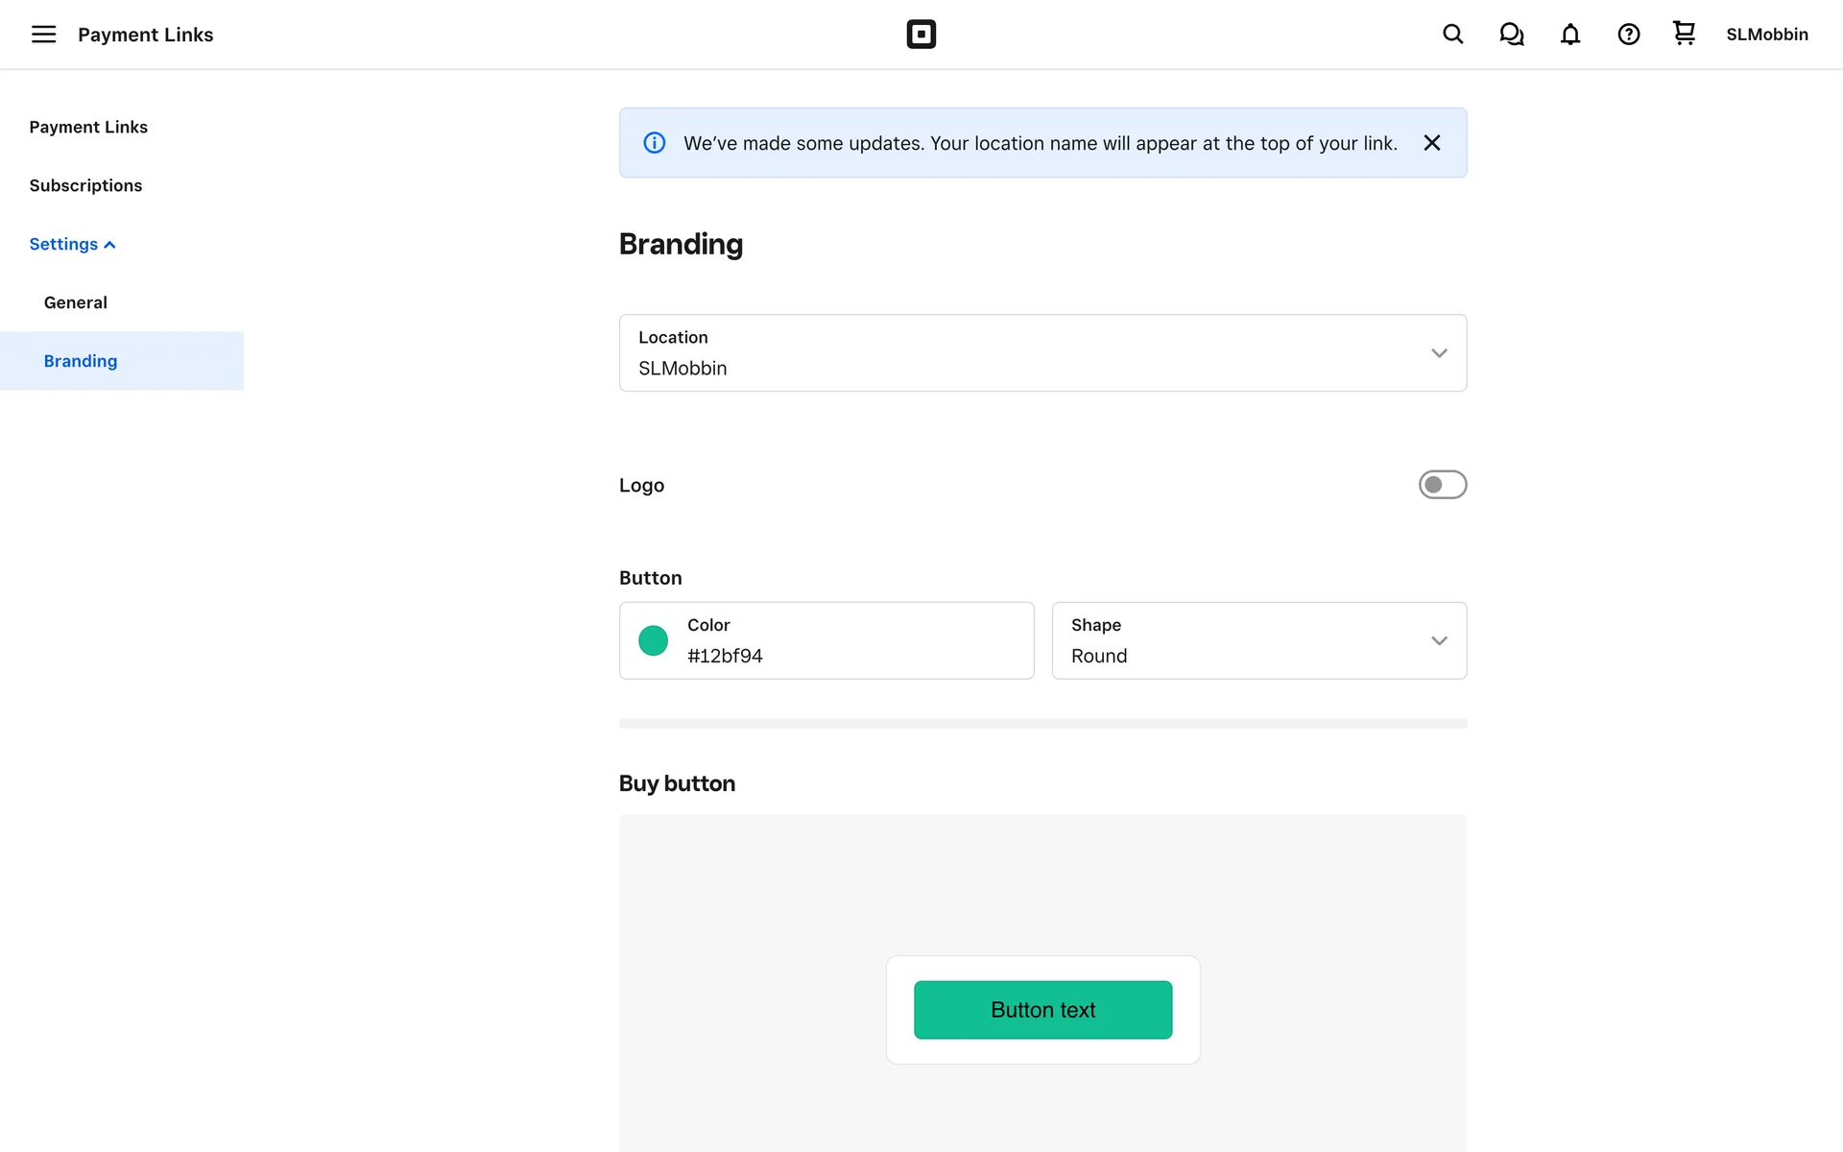
Task: Collapse the Settings sidebar section
Action: (x=72, y=244)
